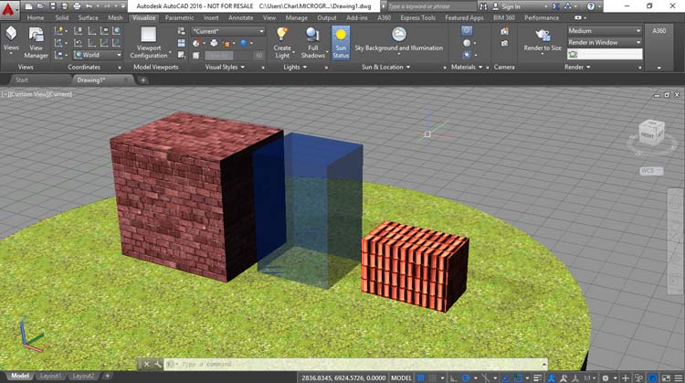685x383 pixels.
Task: Switch to the Parametric ribbon tab
Action: point(179,17)
